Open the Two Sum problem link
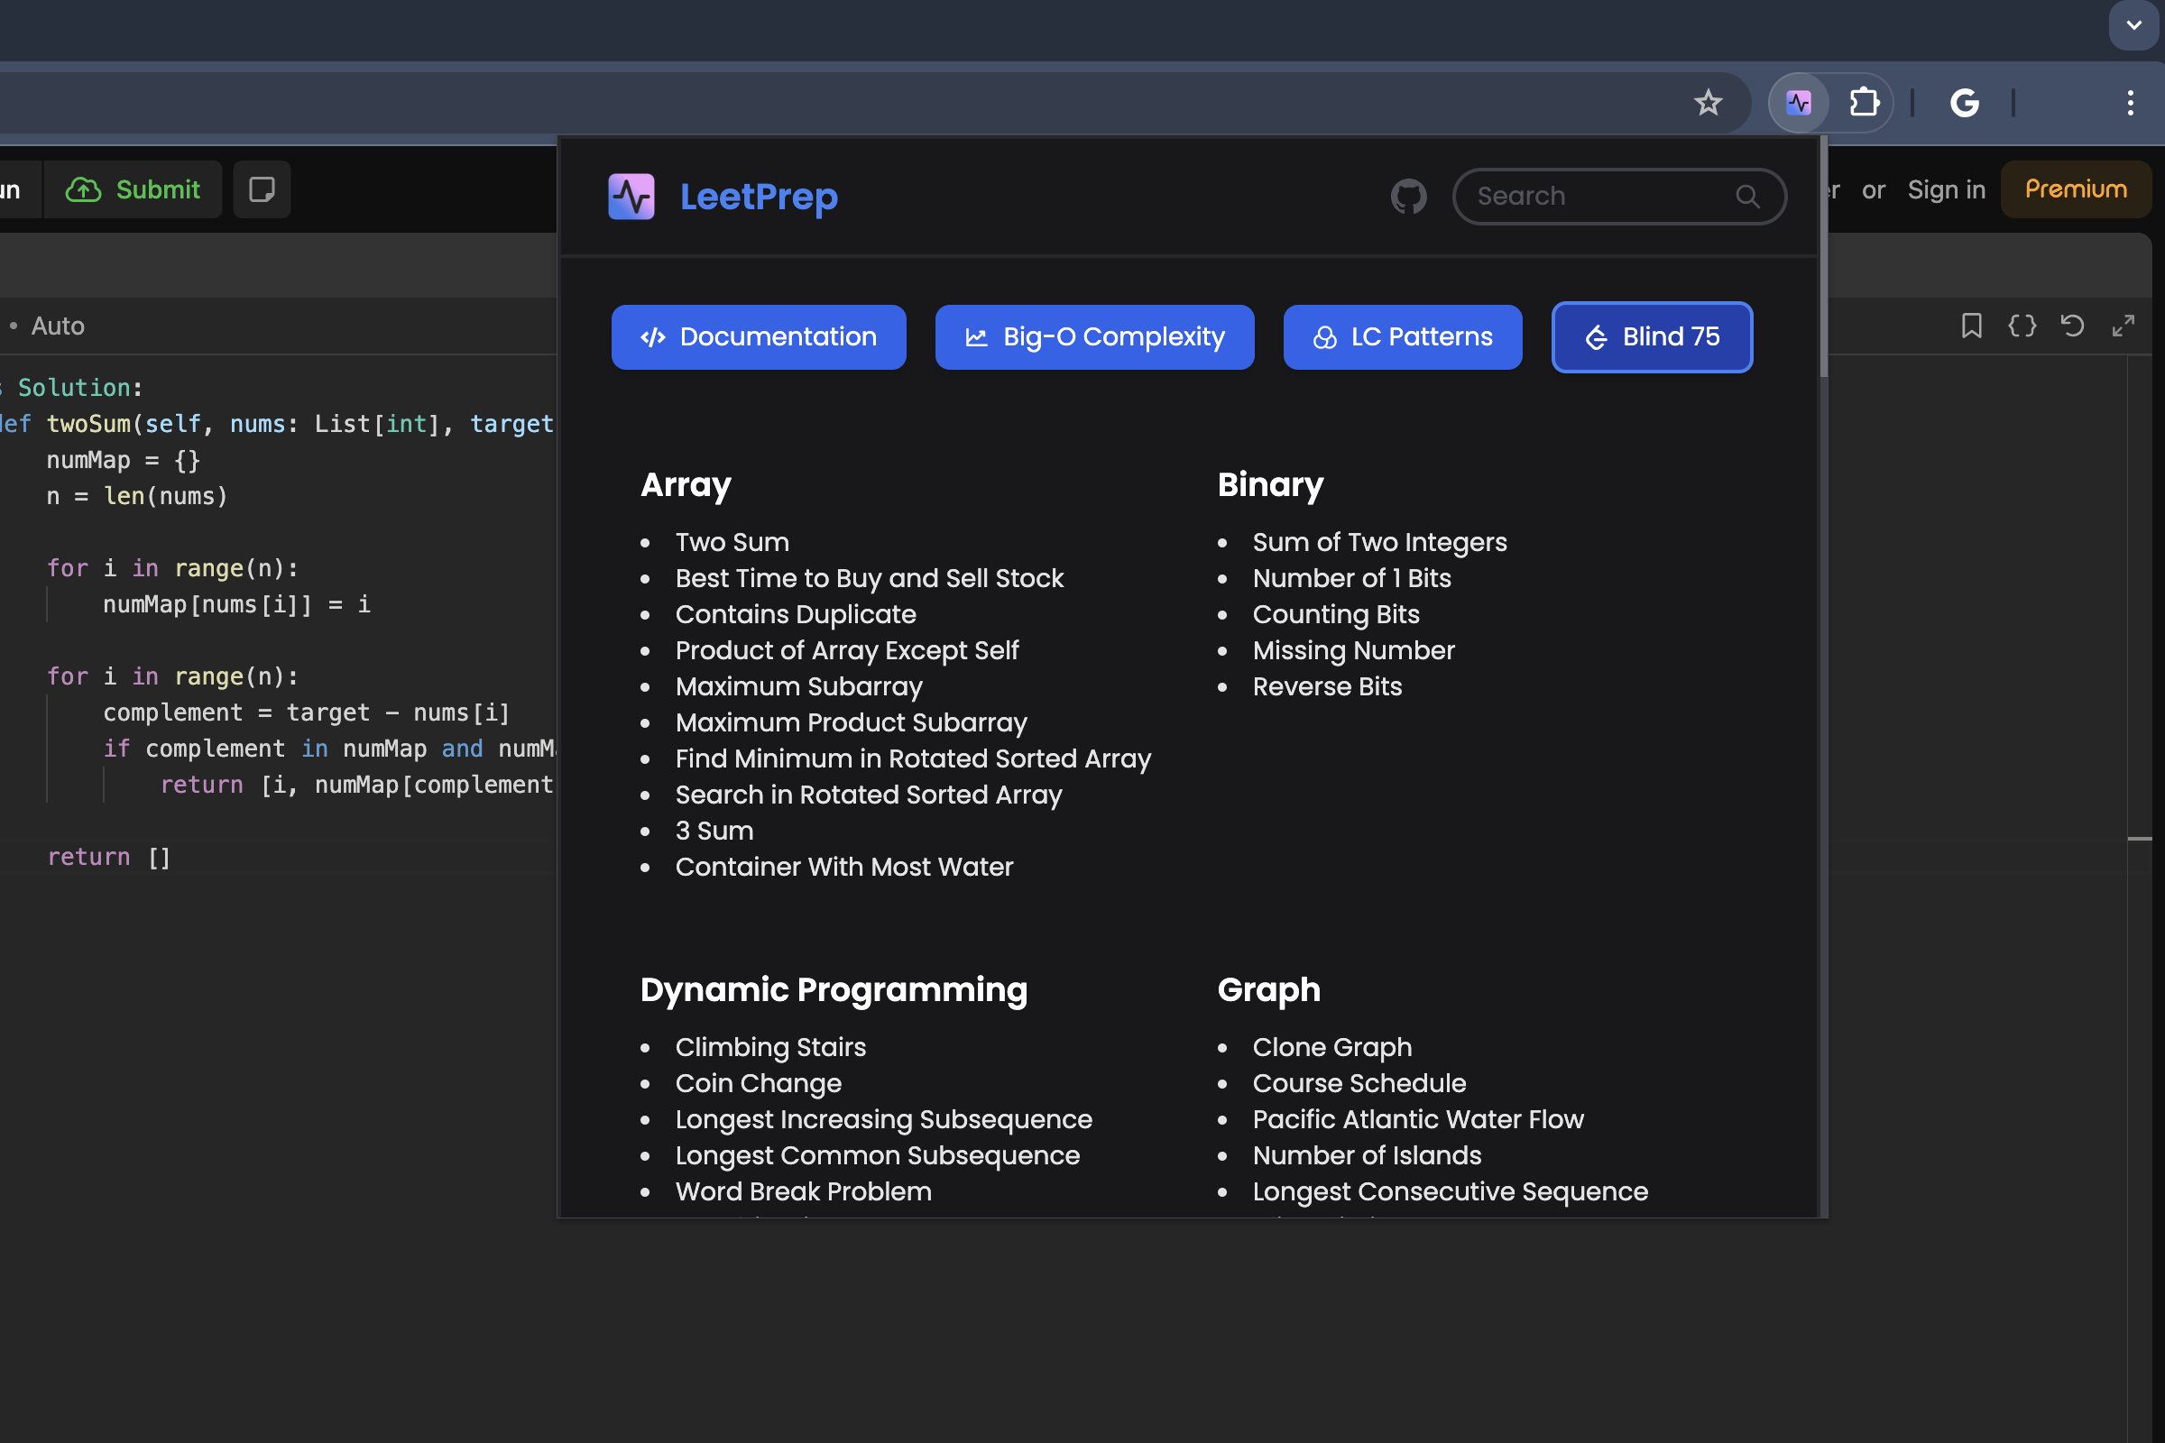 pyautogui.click(x=732, y=542)
